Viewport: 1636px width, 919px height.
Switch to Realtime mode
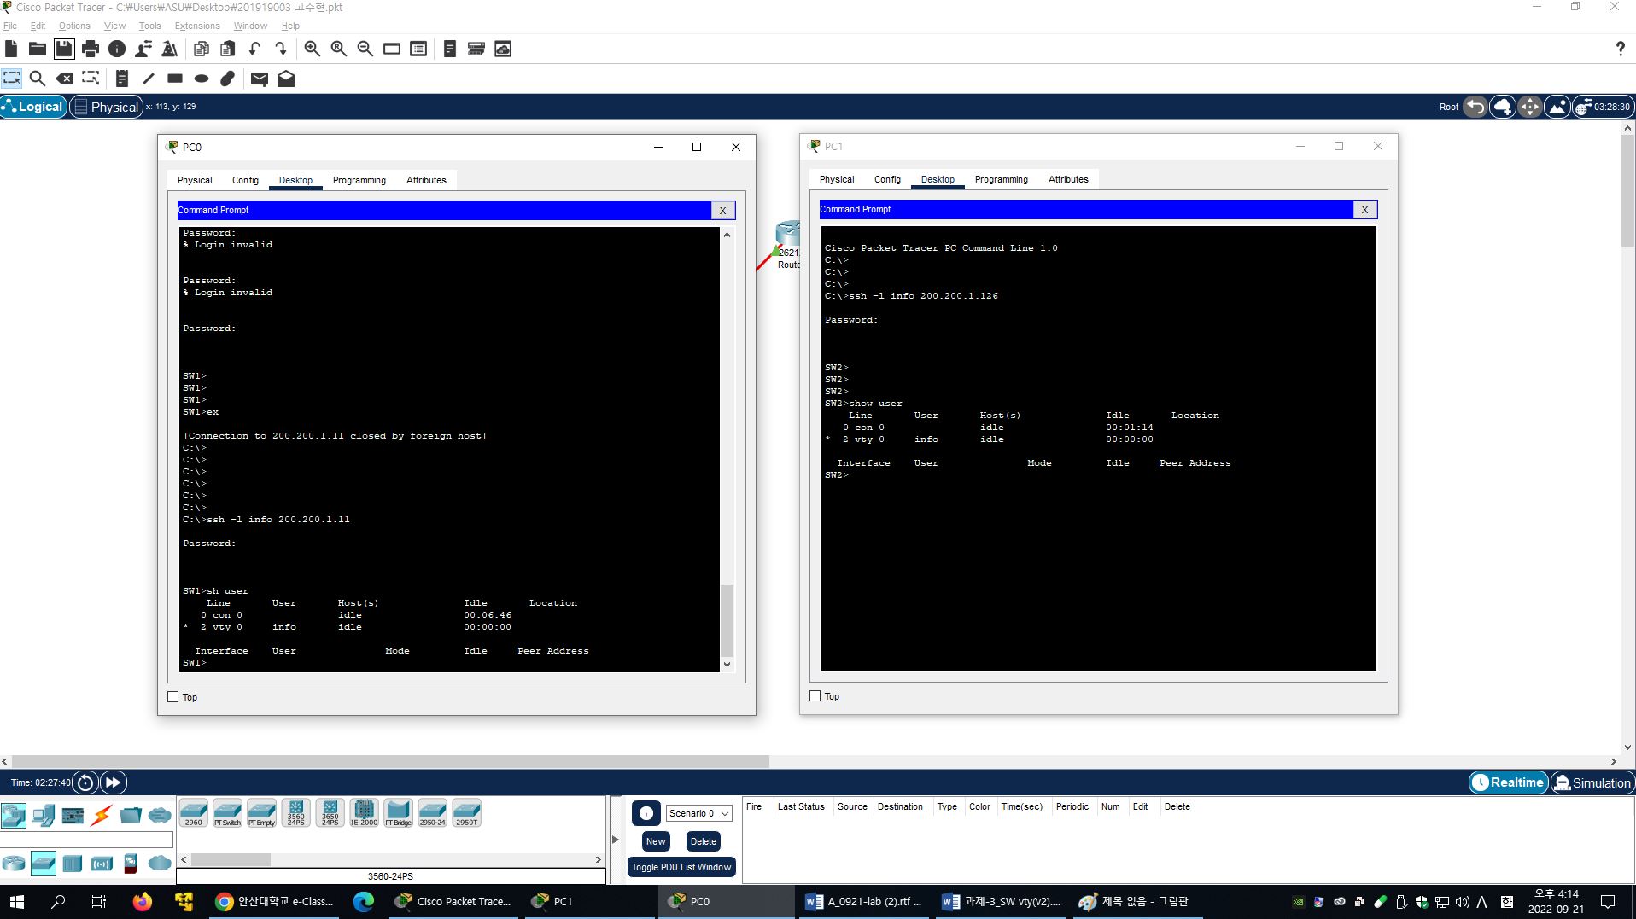point(1509,782)
